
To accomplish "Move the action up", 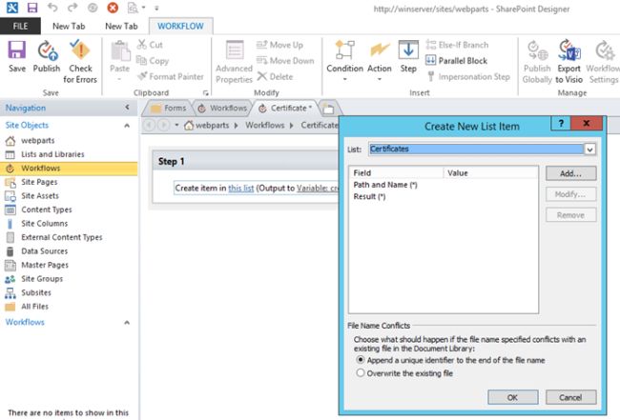I will point(279,45).
